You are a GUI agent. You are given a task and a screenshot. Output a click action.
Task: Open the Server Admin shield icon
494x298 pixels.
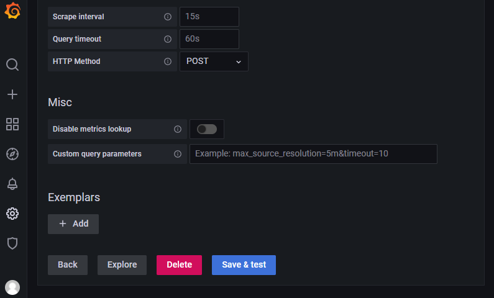pos(12,243)
